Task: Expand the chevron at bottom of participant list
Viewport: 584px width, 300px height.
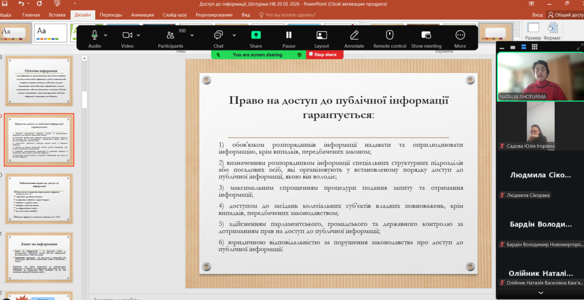Action: pyautogui.click(x=540, y=293)
